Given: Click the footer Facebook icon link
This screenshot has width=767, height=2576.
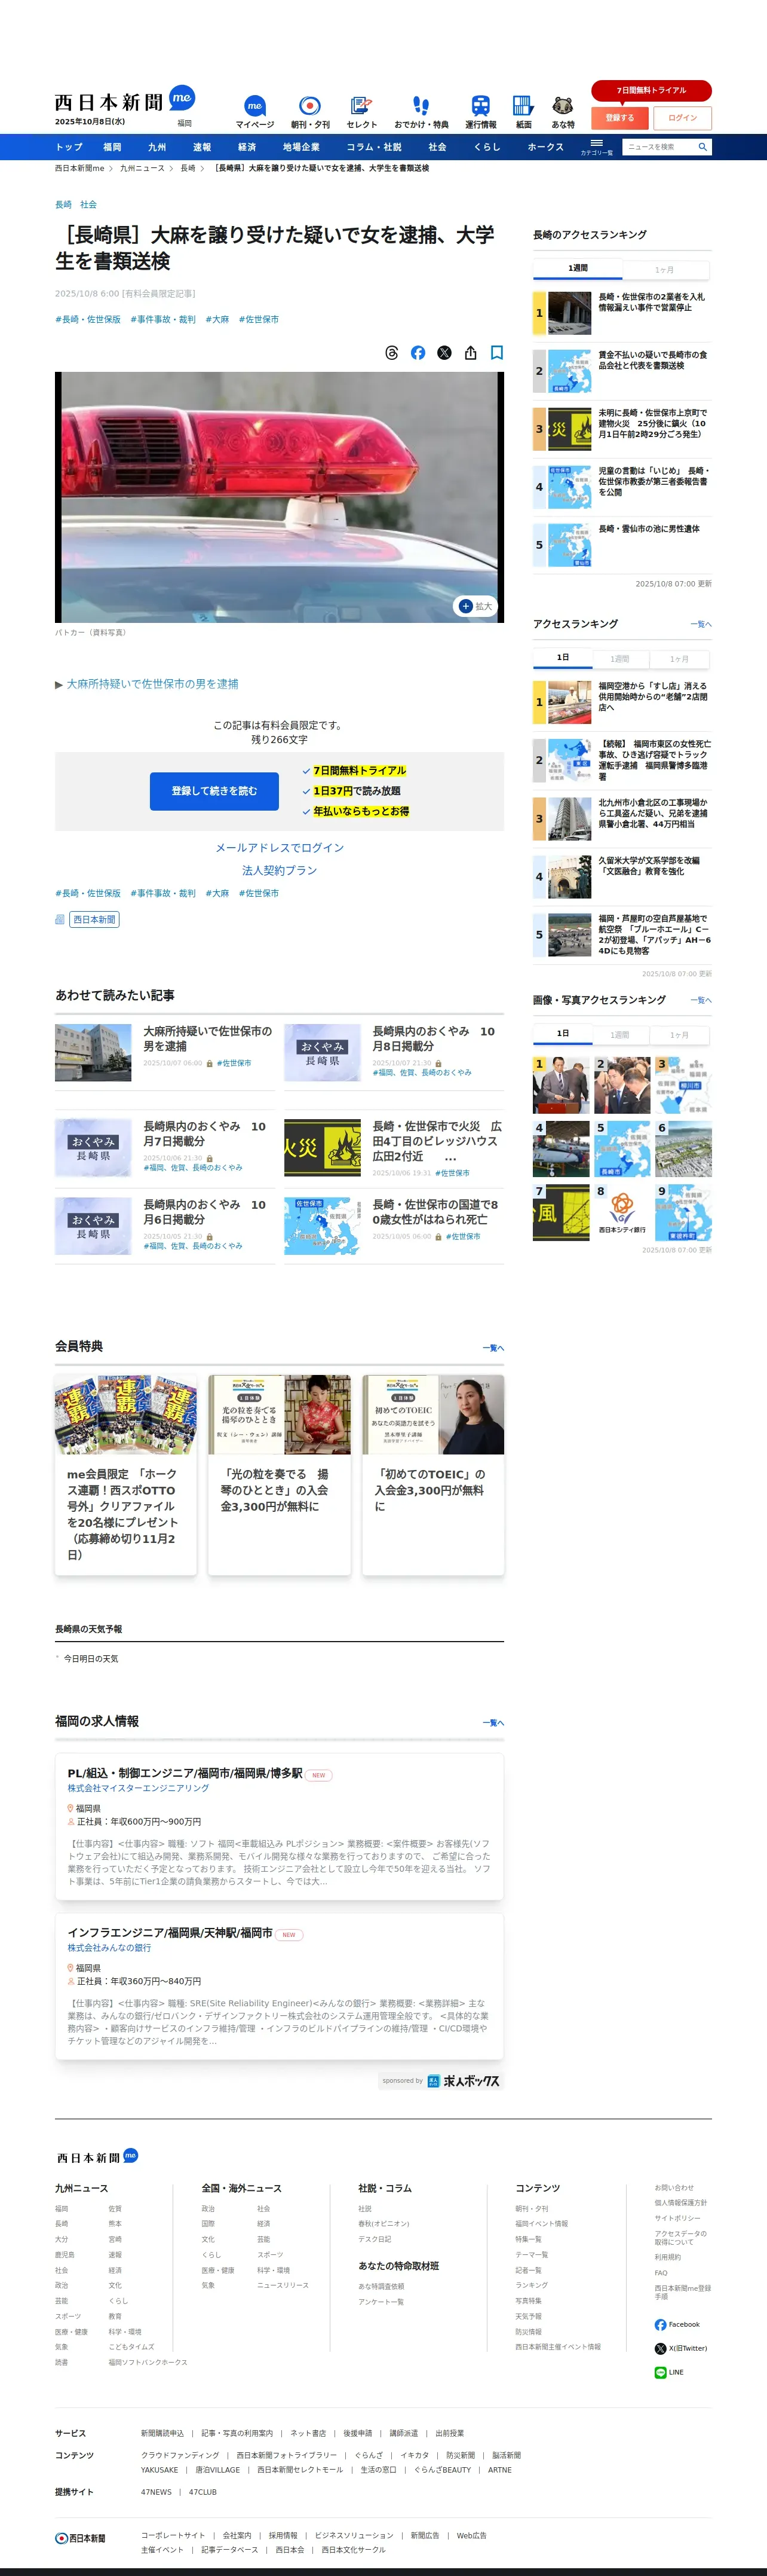Looking at the screenshot, I should [677, 2324].
